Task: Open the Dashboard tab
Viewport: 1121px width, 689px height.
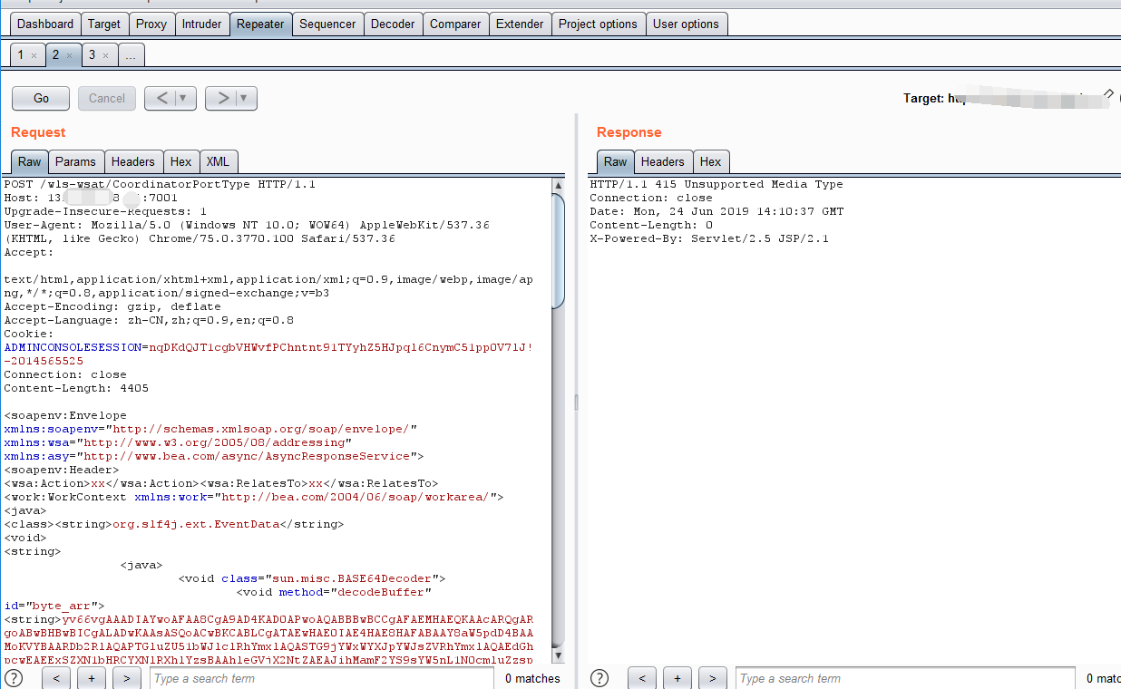Action: [45, 24]
